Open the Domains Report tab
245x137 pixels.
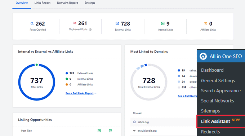(67, 3)
